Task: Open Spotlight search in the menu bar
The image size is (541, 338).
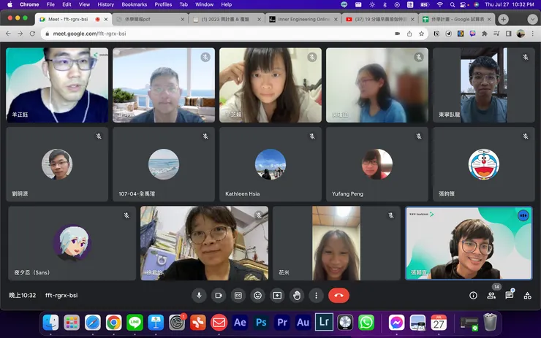Action: pyautogui.click(x=452, y=4)
